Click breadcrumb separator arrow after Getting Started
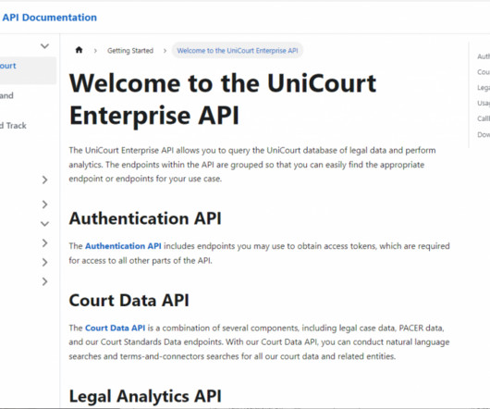 pos(165,51)
